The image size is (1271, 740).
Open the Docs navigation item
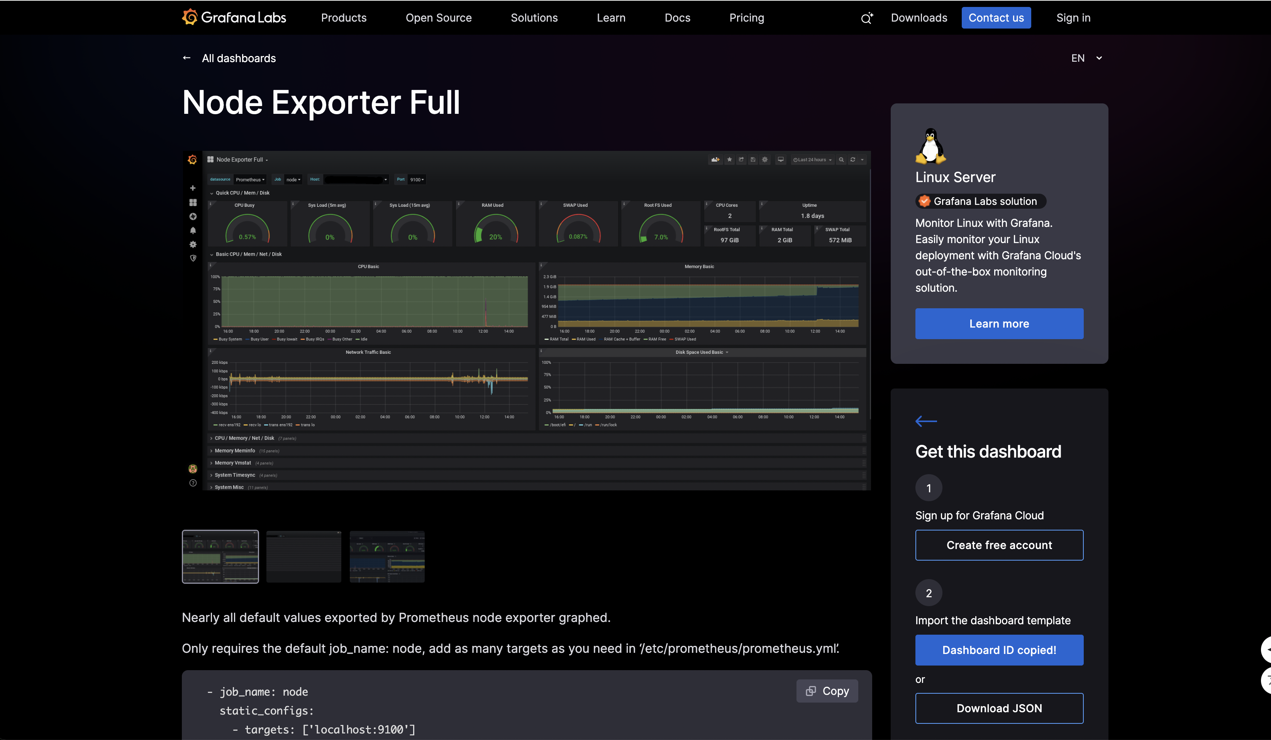(677, 18)
